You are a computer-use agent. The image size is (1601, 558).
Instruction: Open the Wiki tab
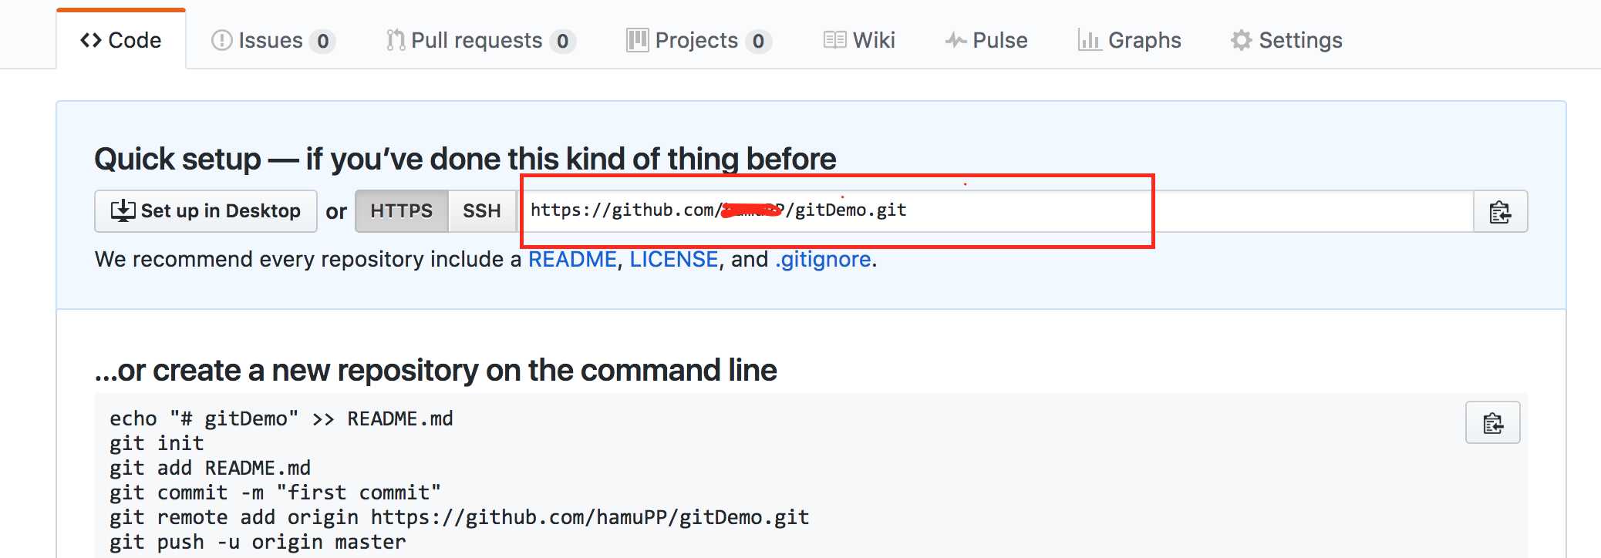(x=874, y=40)
